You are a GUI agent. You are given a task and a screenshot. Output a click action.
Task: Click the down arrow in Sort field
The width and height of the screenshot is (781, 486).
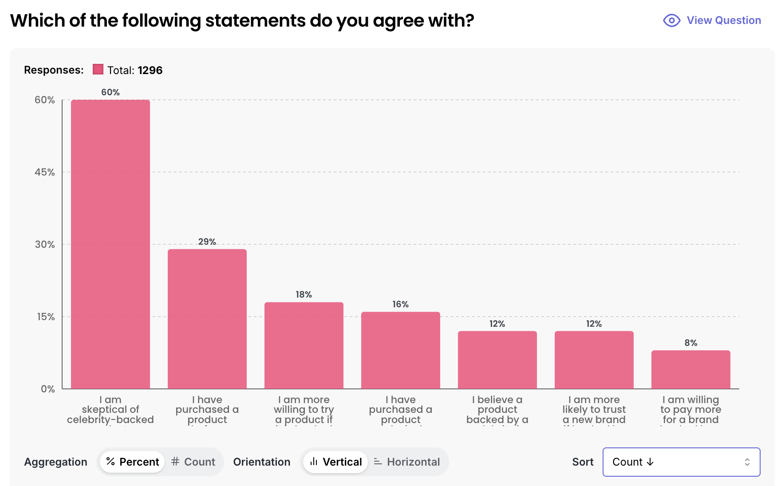651,462
